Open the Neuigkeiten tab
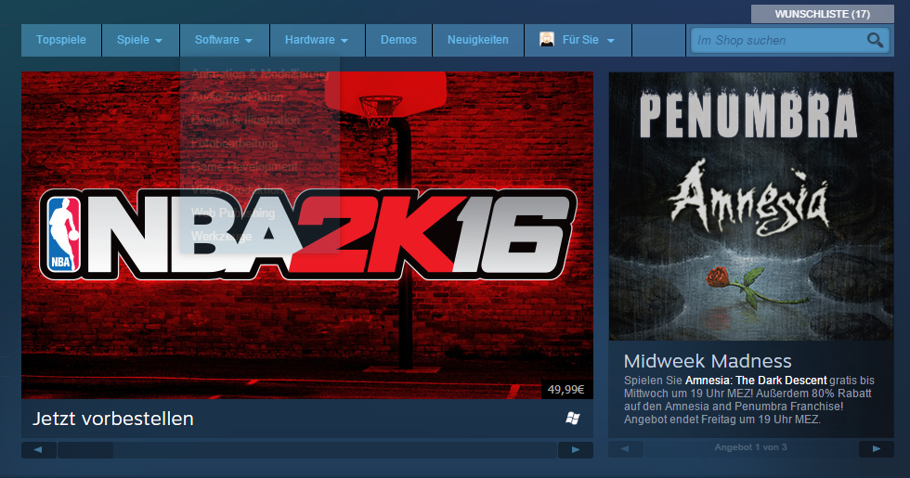The image size is (910, 478). click(477, 40)
